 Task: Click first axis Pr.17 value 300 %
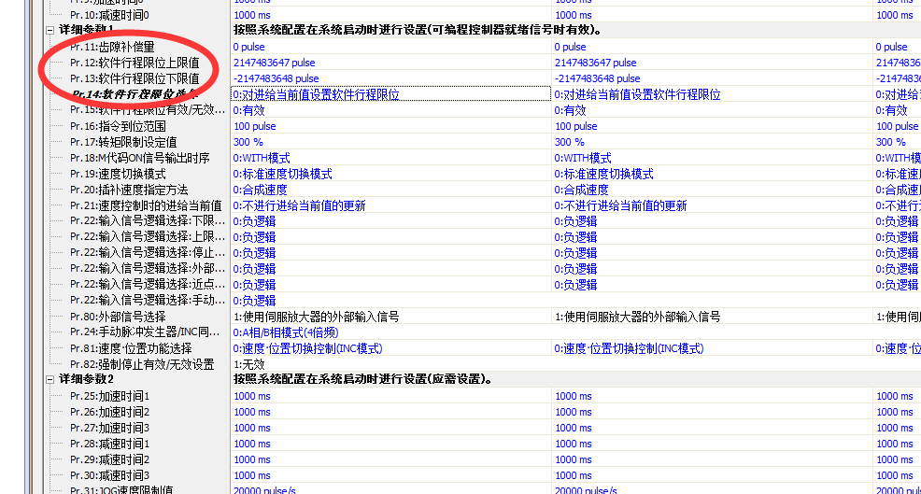pyautogui.click(x=248, y=142)
